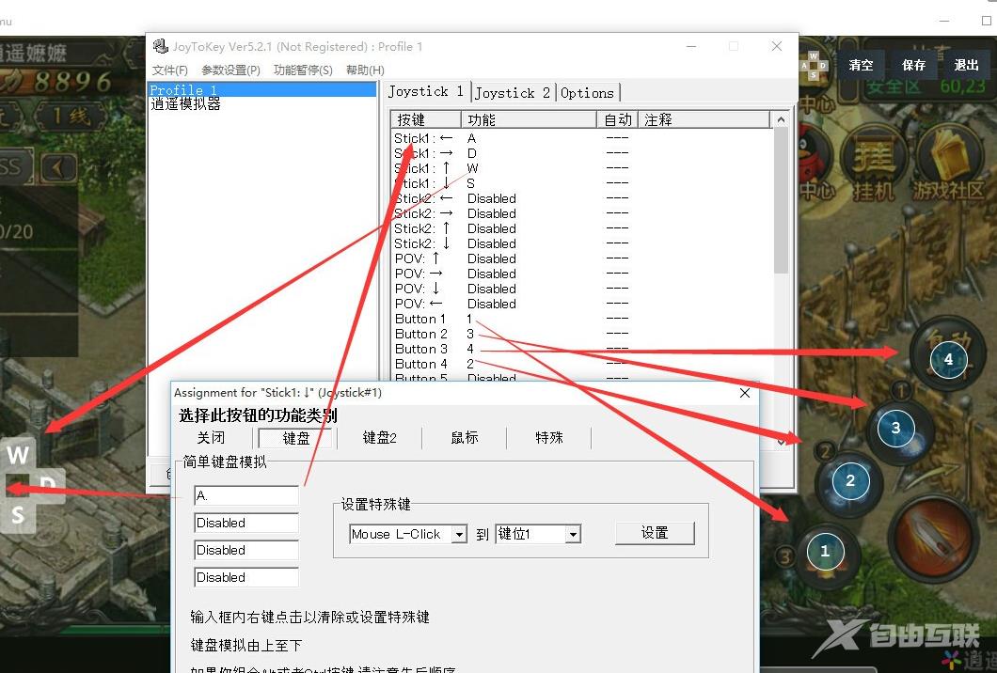The height and width of the screenshot is (673, 997).
Task: Open 帮助(H) menu
Action: [365, 70]
